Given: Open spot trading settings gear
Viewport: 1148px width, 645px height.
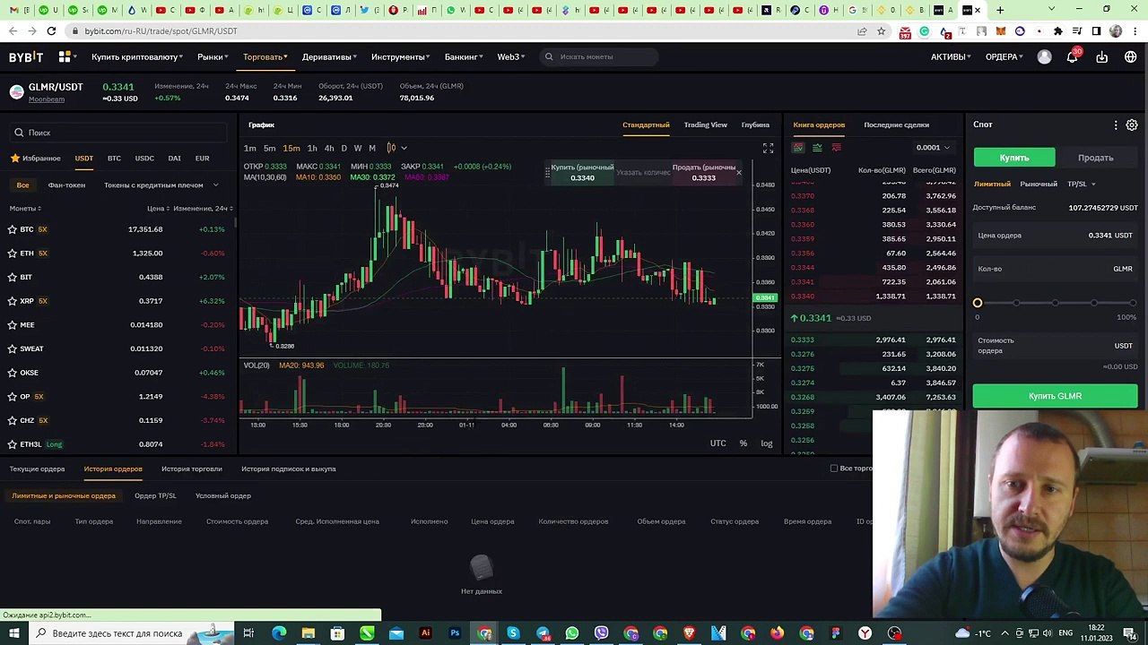Looking at the screenshot, I should pos(1132,125).
